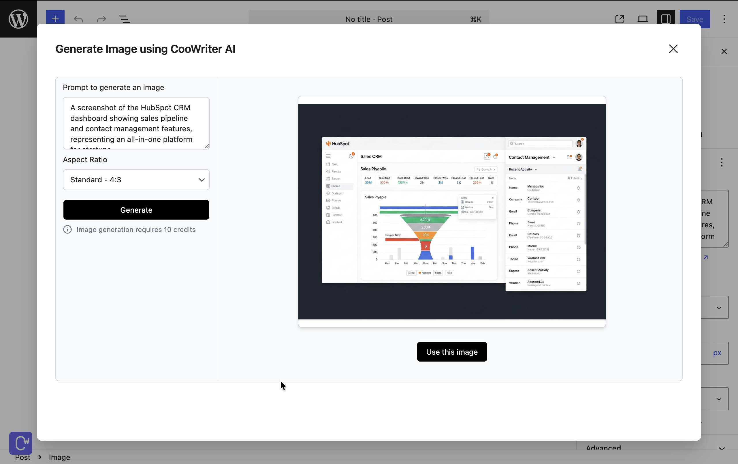Screen dimensions: 738x464
Task: Undo the last editor action
Action: pyautogui.click(x=78, y=19)
